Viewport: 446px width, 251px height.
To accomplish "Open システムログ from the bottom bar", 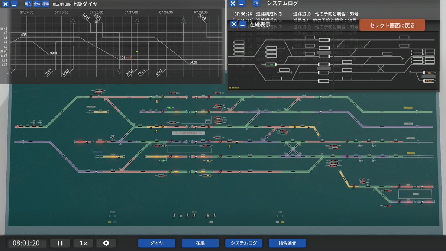I will click(243, 243).
